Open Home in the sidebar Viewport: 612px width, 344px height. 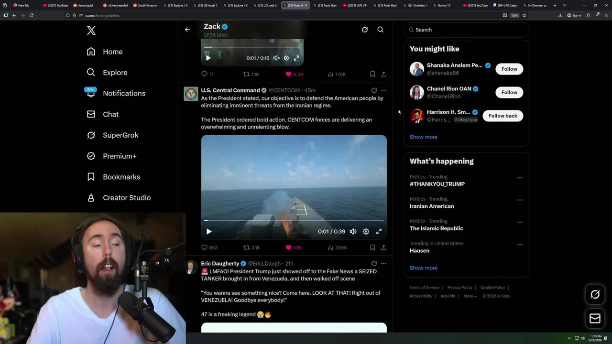tap(105, 52)
